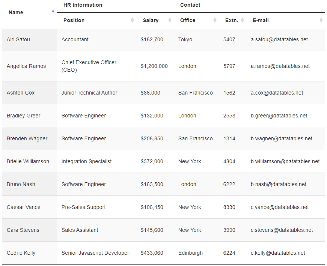The width and height of the screenshot is (327, 266).
Task: Click the Name column sort arrow
Action: click(53, 12)
